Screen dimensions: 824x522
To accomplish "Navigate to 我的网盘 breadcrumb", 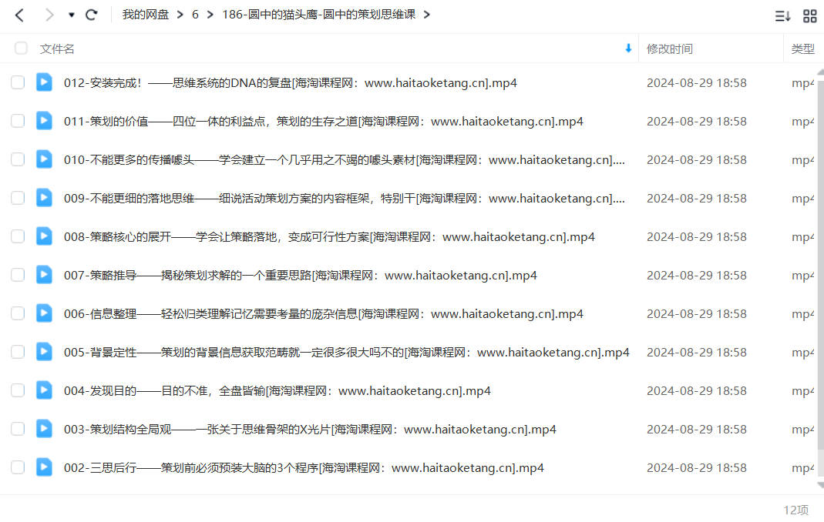I will [146, 15].
